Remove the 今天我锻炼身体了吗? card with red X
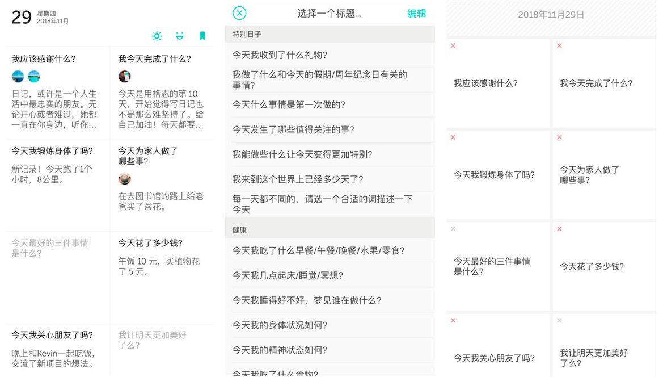 (453, 137)
